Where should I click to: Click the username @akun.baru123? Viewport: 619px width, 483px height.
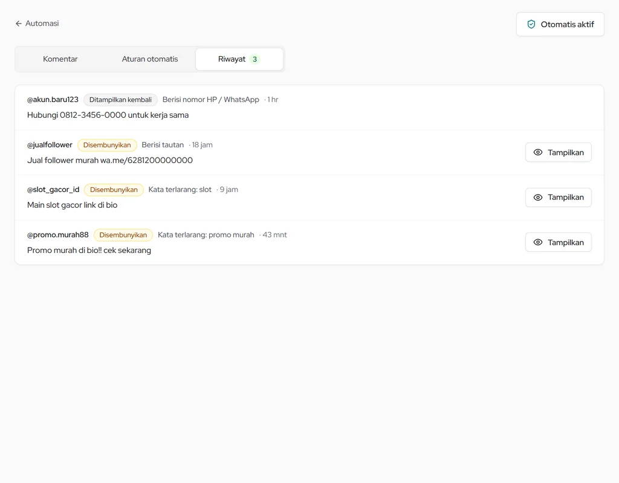[53, 100]
